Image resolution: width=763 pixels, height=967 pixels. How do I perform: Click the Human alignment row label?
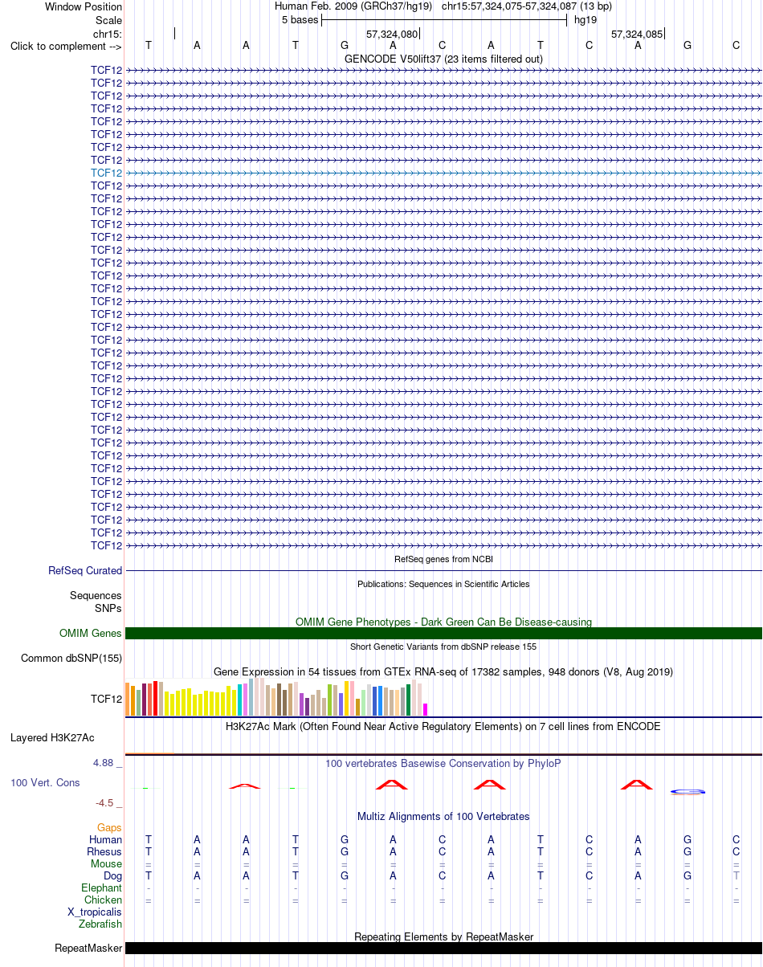(106, 839)
